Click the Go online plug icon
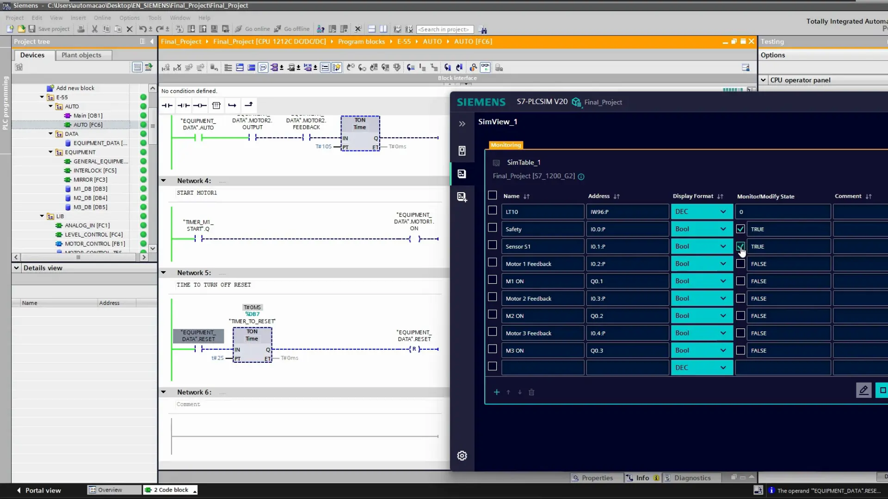This screenshot has height=499, width=888. (x=238, y=29)
